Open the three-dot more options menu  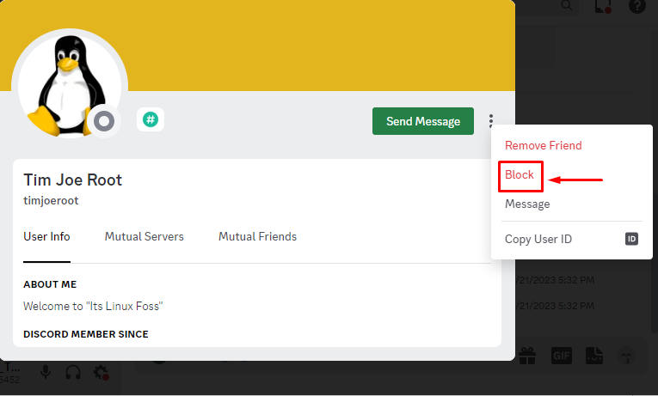tap(490, 120)
